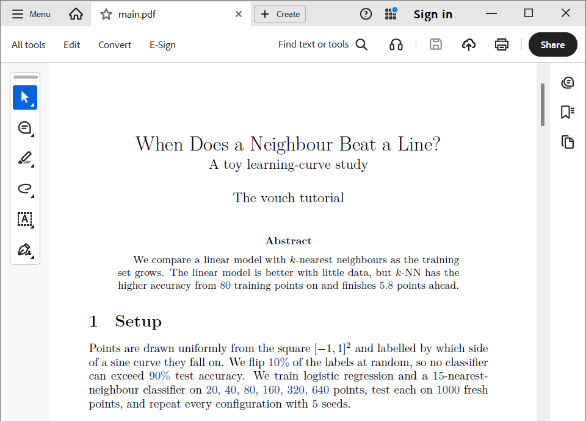This screenshot has width=586, height=421.
Task: Click the cloud upload icon
Action: tap(469, 44)
